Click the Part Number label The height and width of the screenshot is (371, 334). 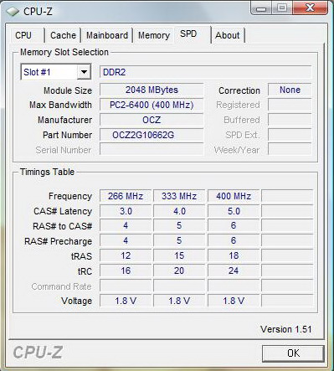(67, 135)
